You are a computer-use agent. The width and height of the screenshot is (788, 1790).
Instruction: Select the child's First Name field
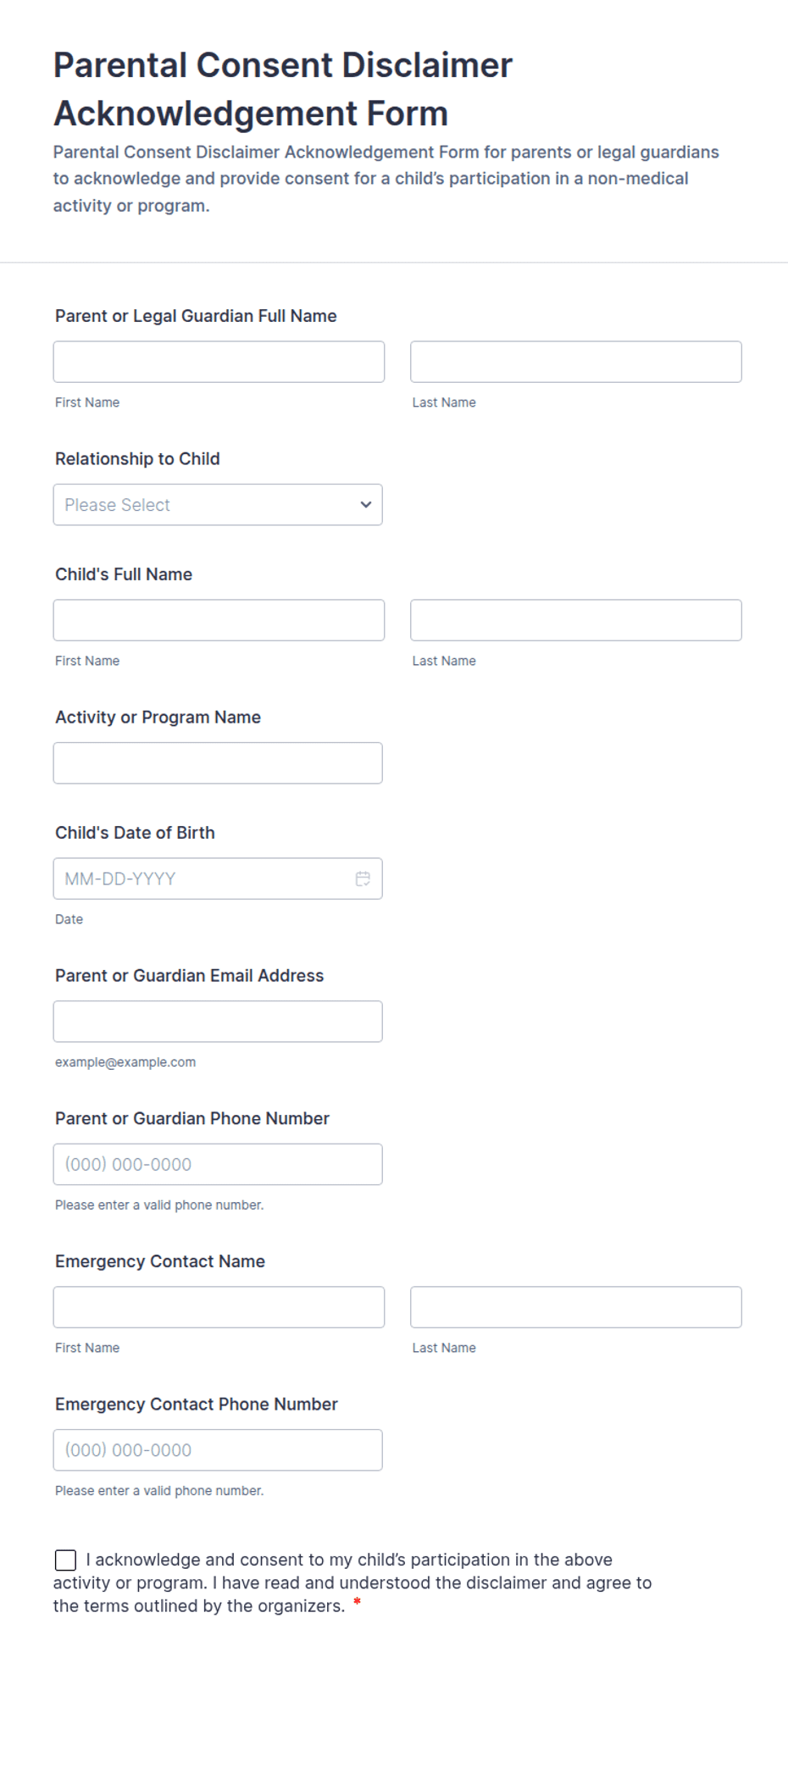click(219, 620)
